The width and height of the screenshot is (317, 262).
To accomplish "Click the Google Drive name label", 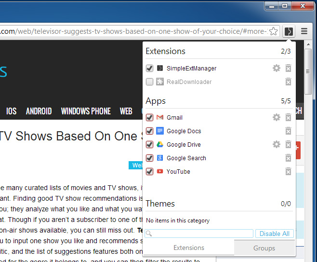I will (184, 145).
